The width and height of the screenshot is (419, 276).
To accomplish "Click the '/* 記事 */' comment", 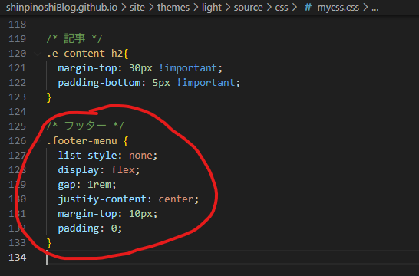I will pos(74,38).
